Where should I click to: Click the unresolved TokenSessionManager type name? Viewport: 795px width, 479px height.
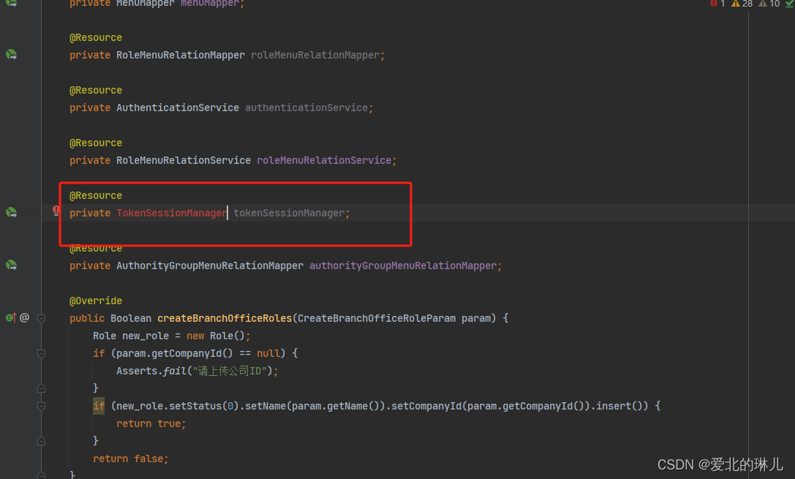172,213
